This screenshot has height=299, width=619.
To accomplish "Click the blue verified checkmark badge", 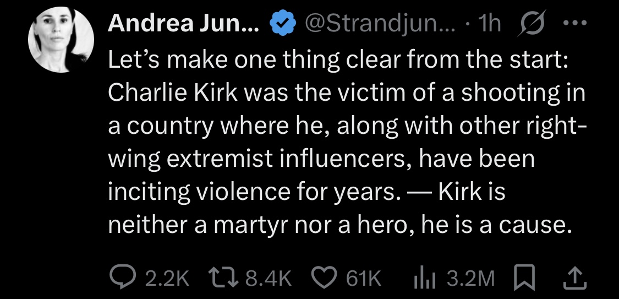I will click(x=281, y=23).
